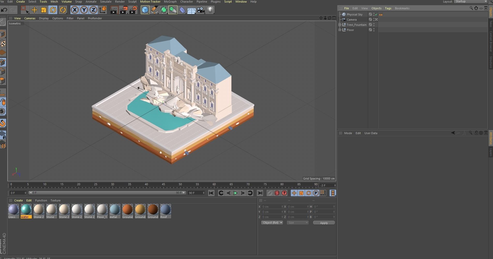The image size is (493, 259).
Task: Switch to the Attributes side tab
Action: [490, 138]
